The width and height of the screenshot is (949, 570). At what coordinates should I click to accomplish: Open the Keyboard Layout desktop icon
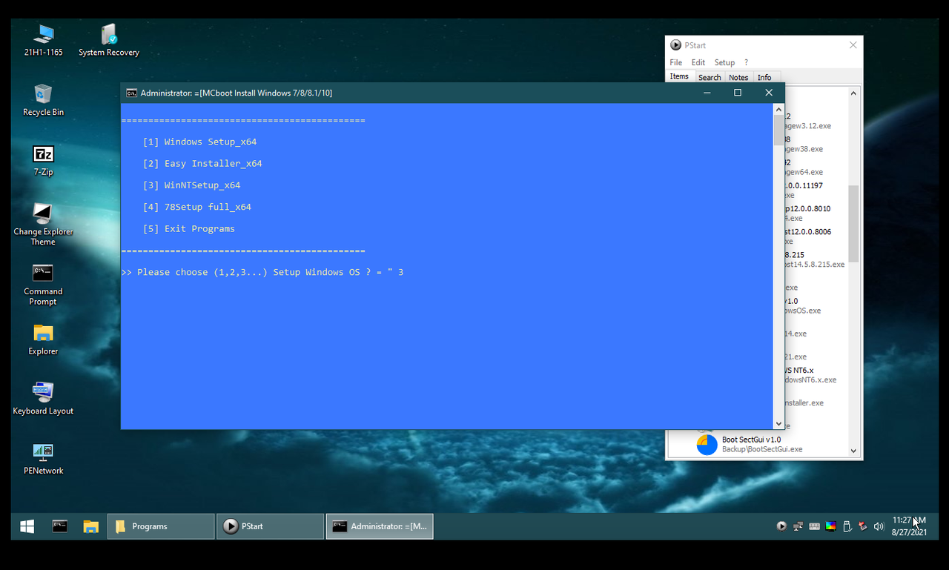pos(43,400)
